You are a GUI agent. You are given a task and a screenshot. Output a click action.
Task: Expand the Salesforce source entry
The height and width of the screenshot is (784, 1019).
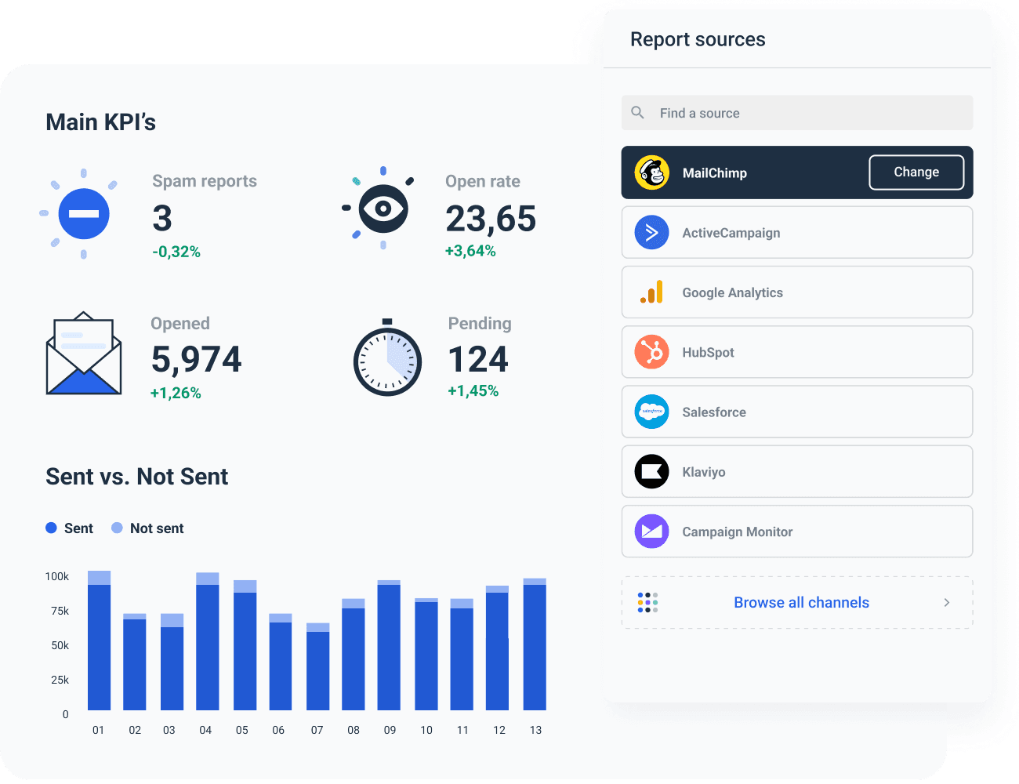[x=796, y=412]
